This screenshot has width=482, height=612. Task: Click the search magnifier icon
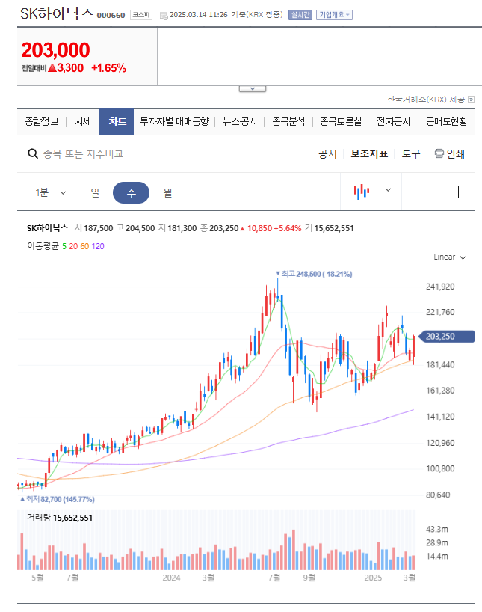tap(33, 153)
